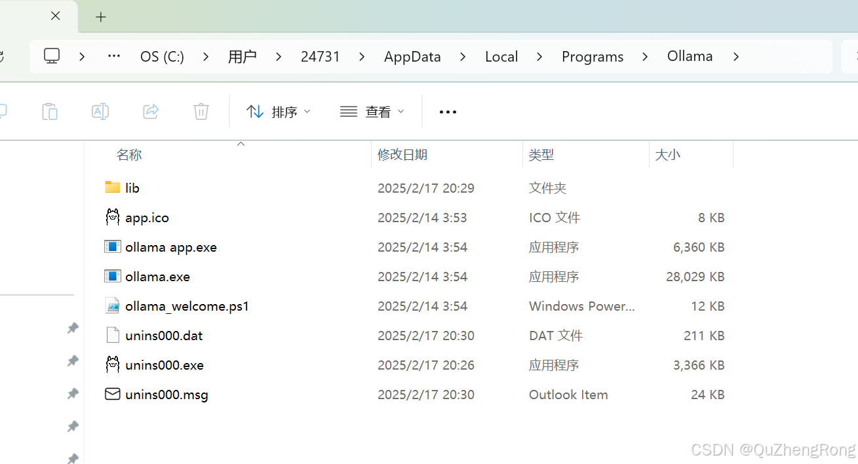Viewport: 858px width, 464px height.
Task: Go to the 用户 folder in breadcrumb
Action: (242, 57)
